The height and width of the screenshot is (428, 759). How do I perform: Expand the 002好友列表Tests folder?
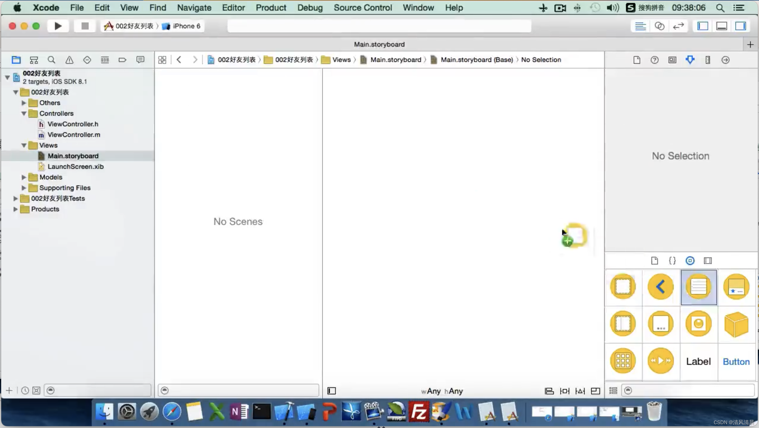coord(16,198)
